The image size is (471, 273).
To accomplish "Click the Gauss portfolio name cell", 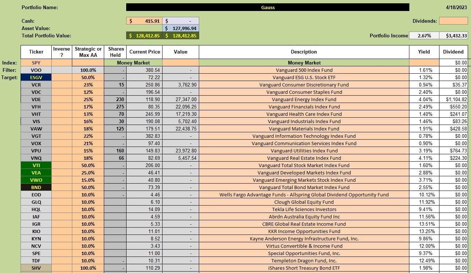I will (x=267, y=7).
